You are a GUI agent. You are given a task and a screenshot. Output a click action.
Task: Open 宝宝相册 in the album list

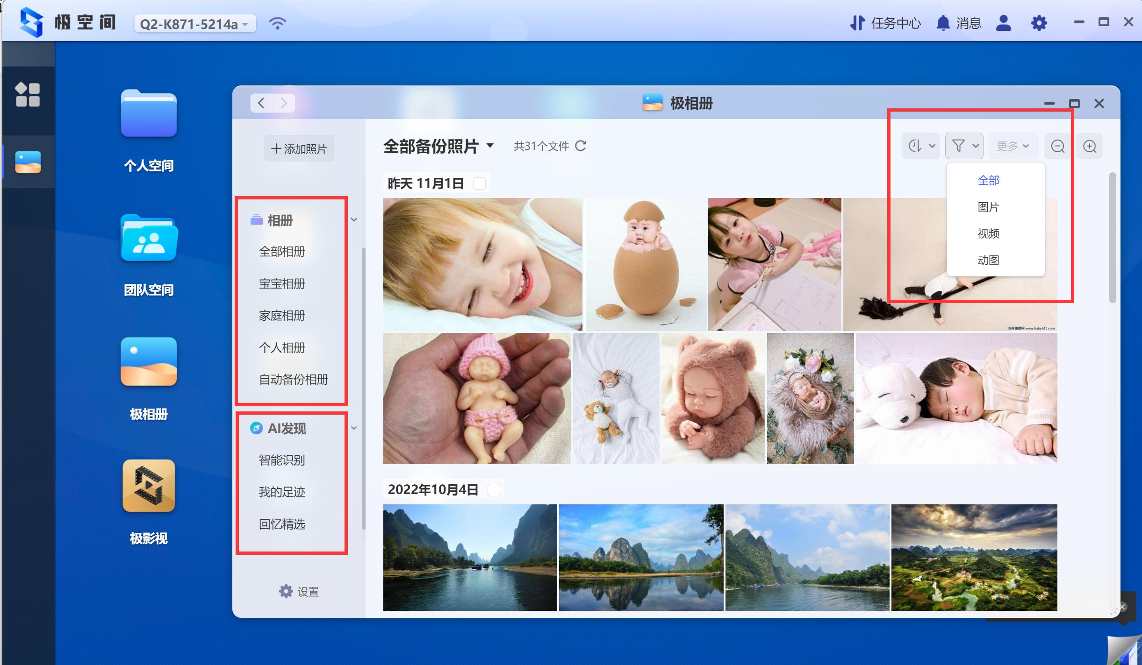pyautogui.click(x=282, y=283)
